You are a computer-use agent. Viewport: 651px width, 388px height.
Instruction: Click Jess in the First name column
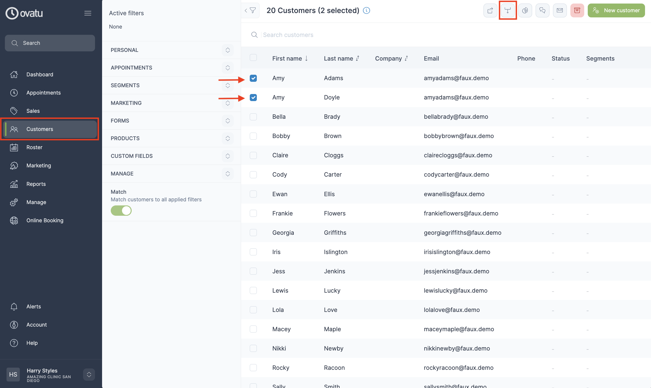point(279,271)
